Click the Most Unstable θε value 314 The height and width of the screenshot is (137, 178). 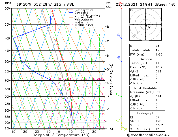[x=158, y=96]
